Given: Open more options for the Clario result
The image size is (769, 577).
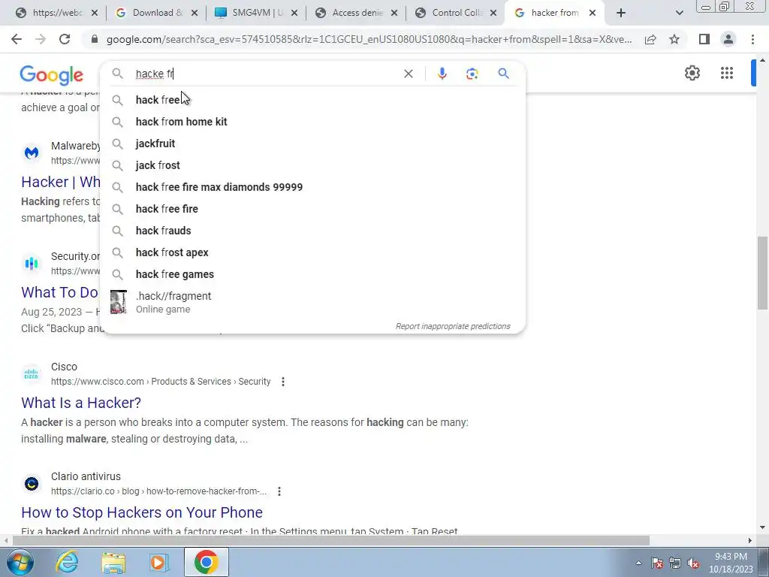Looking at the screenshot, I should coord(279,491).
